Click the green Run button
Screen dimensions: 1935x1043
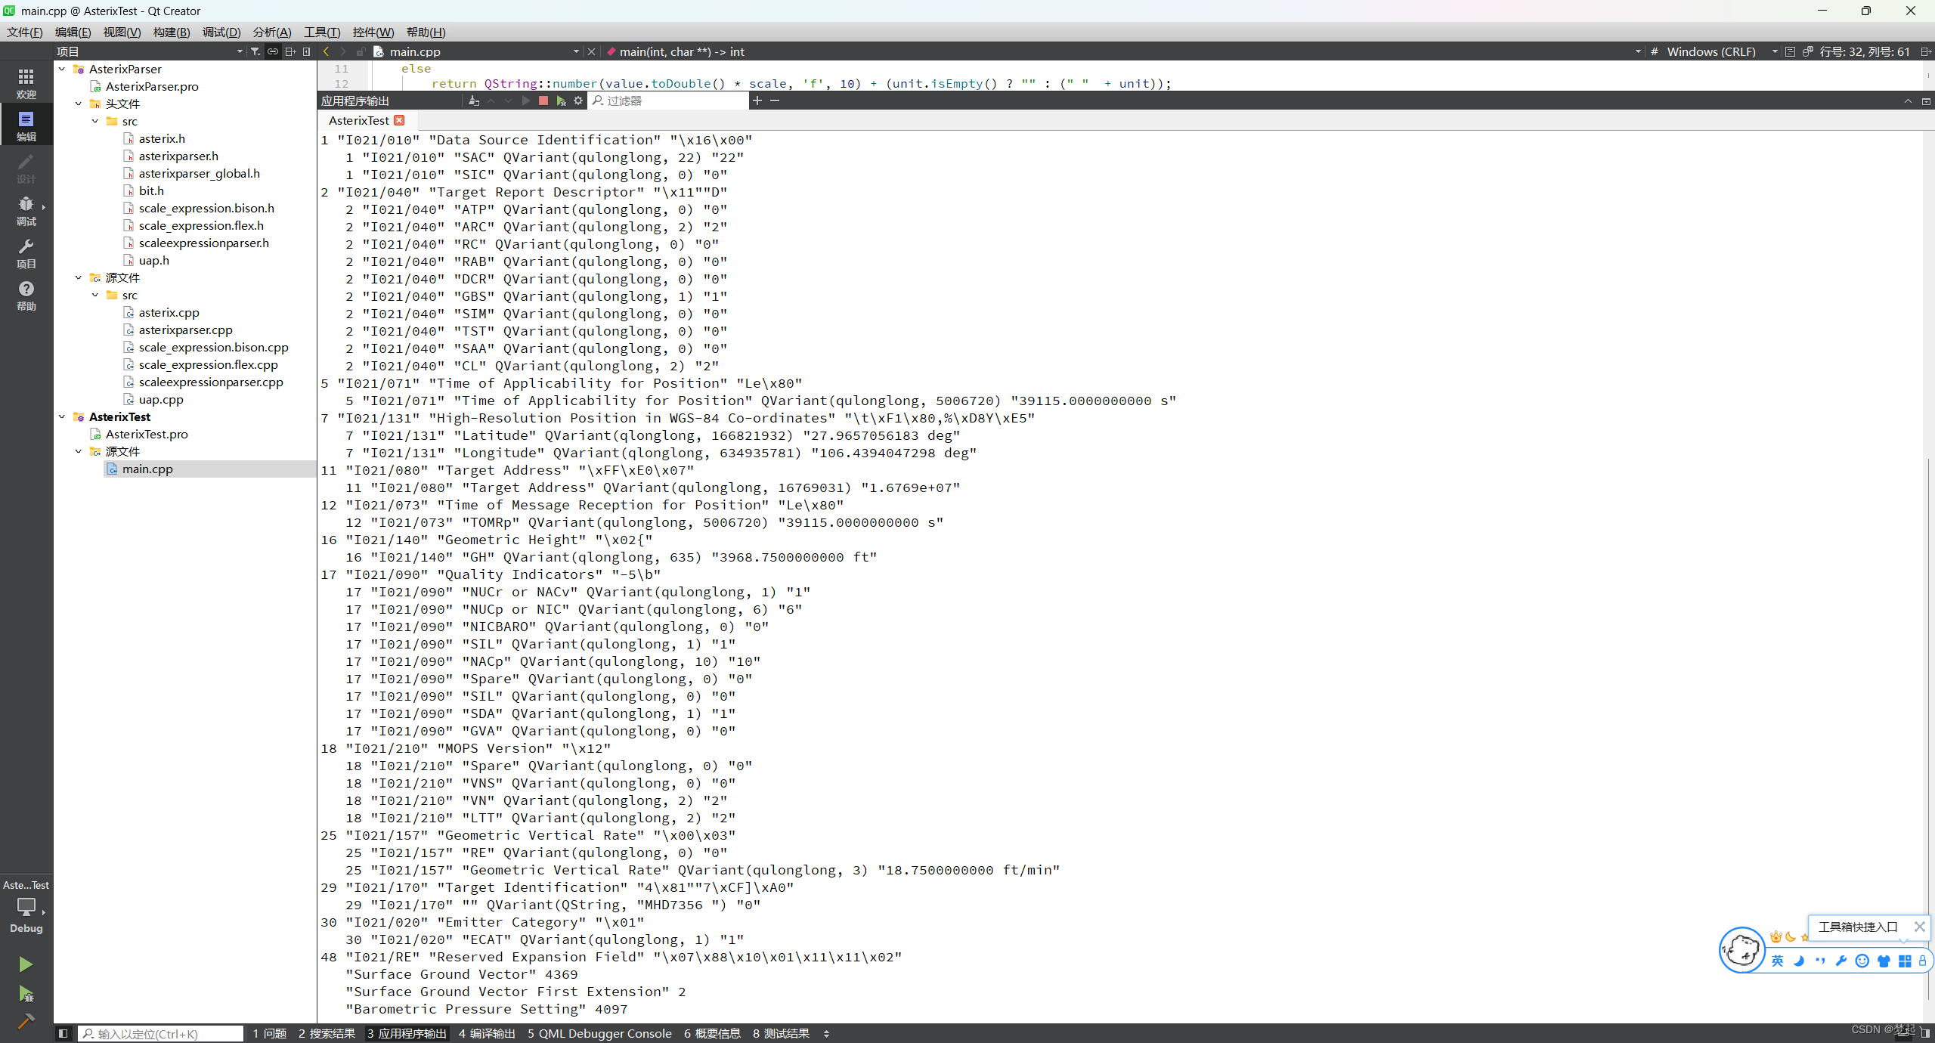click(26, 964)
